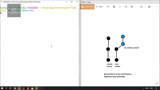Click the 'local master' label in the diagram
This screenshot has width=160, height=90.
coord(117,65)
